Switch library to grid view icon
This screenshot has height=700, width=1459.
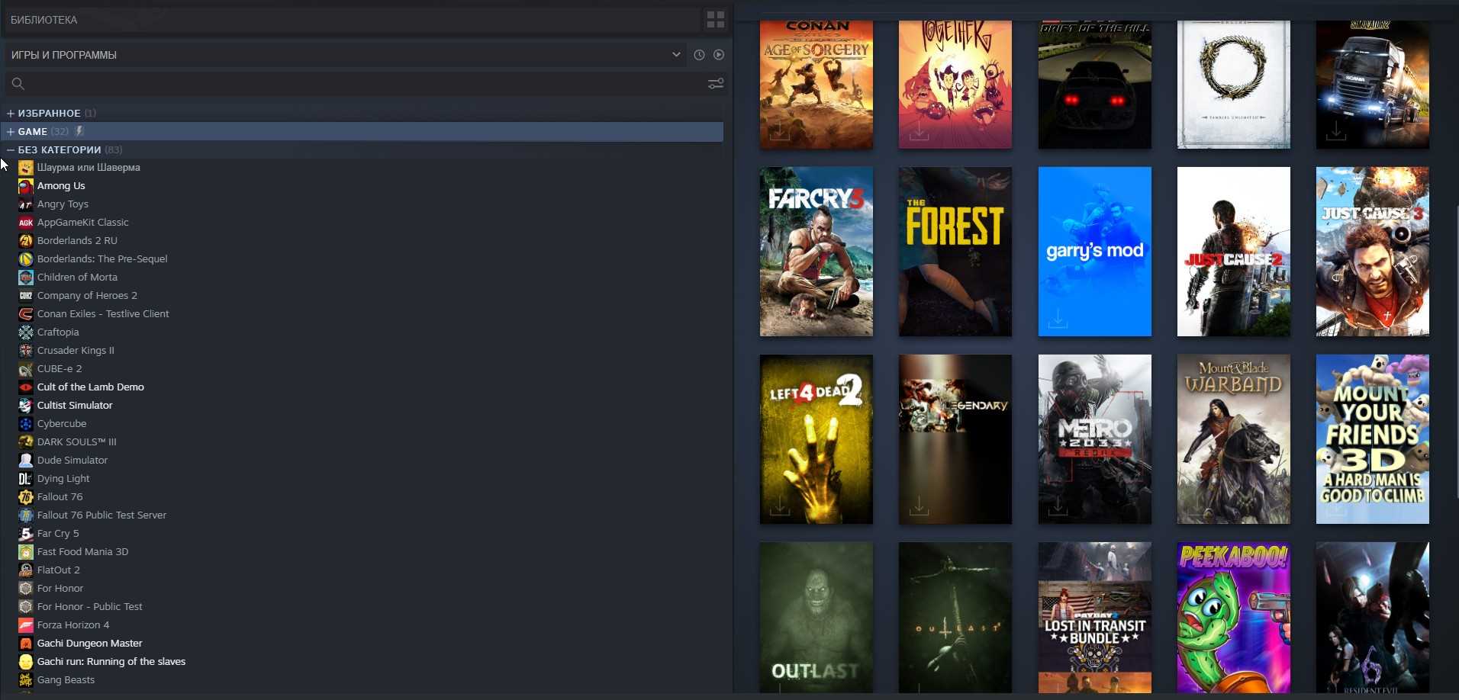pyautogui.click(x=715, y=20)
